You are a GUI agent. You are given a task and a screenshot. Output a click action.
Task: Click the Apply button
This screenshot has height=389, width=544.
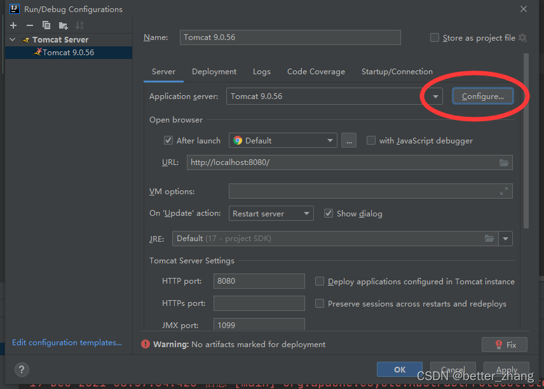point(506,369)
